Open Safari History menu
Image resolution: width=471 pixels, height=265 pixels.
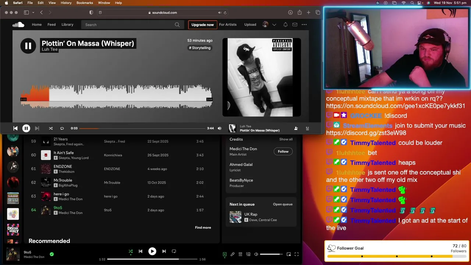click(x=66, y=3)
